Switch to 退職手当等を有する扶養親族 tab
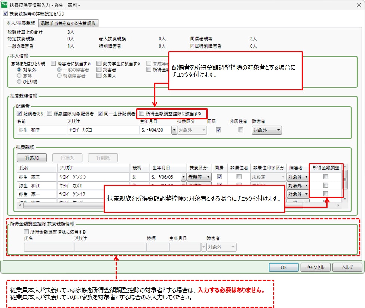 [x=68, y=23]
